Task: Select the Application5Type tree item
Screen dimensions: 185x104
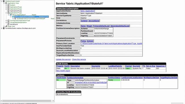Action: [16, 11]
